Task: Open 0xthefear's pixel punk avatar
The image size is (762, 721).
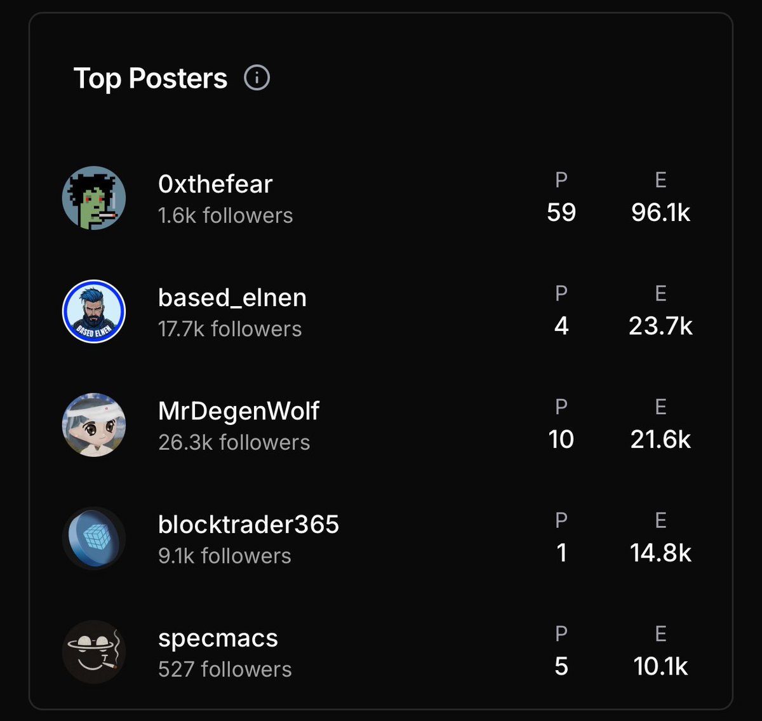Action: 94,198
